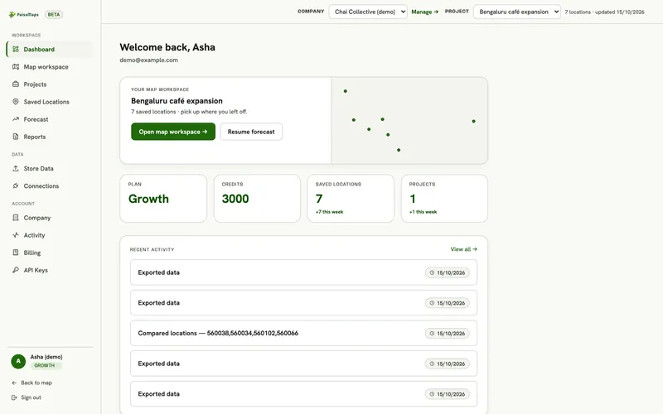
Task: Open Connections under Data section
Action: (49, 185)
